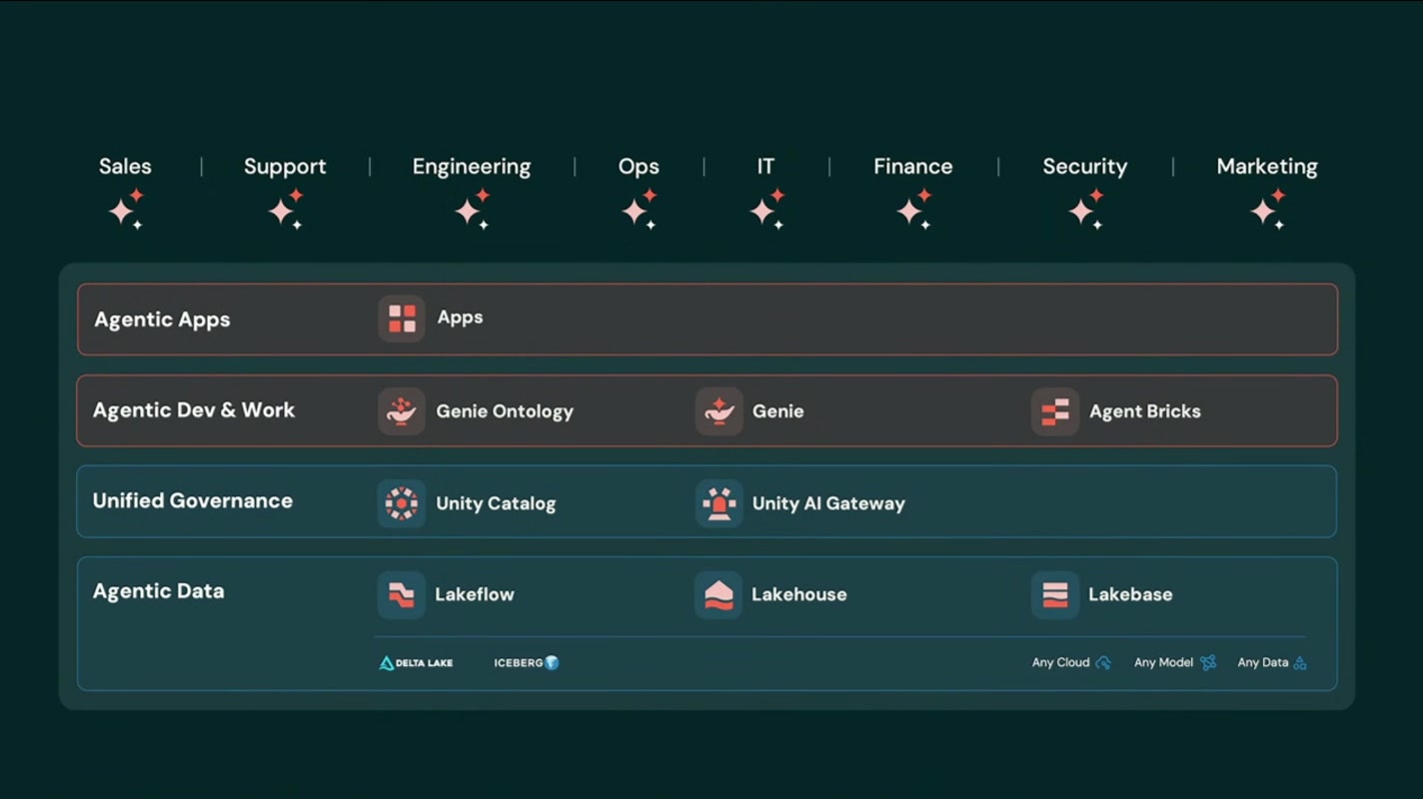Click the Apps product label
The width and height of the screenshot is (1423, 799).
(460, 318)
